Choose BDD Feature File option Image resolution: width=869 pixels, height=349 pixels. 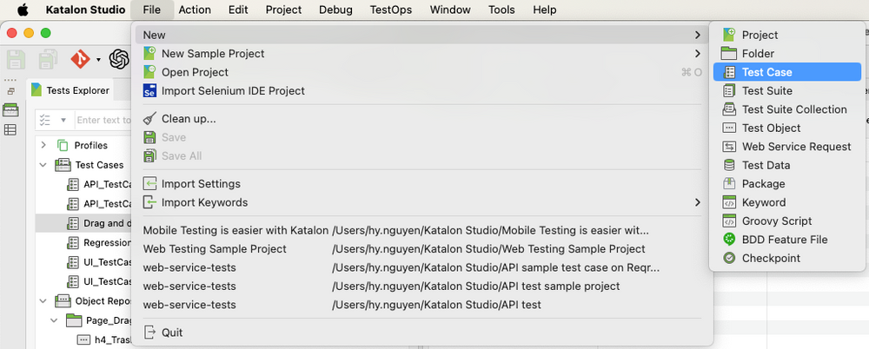787,240
